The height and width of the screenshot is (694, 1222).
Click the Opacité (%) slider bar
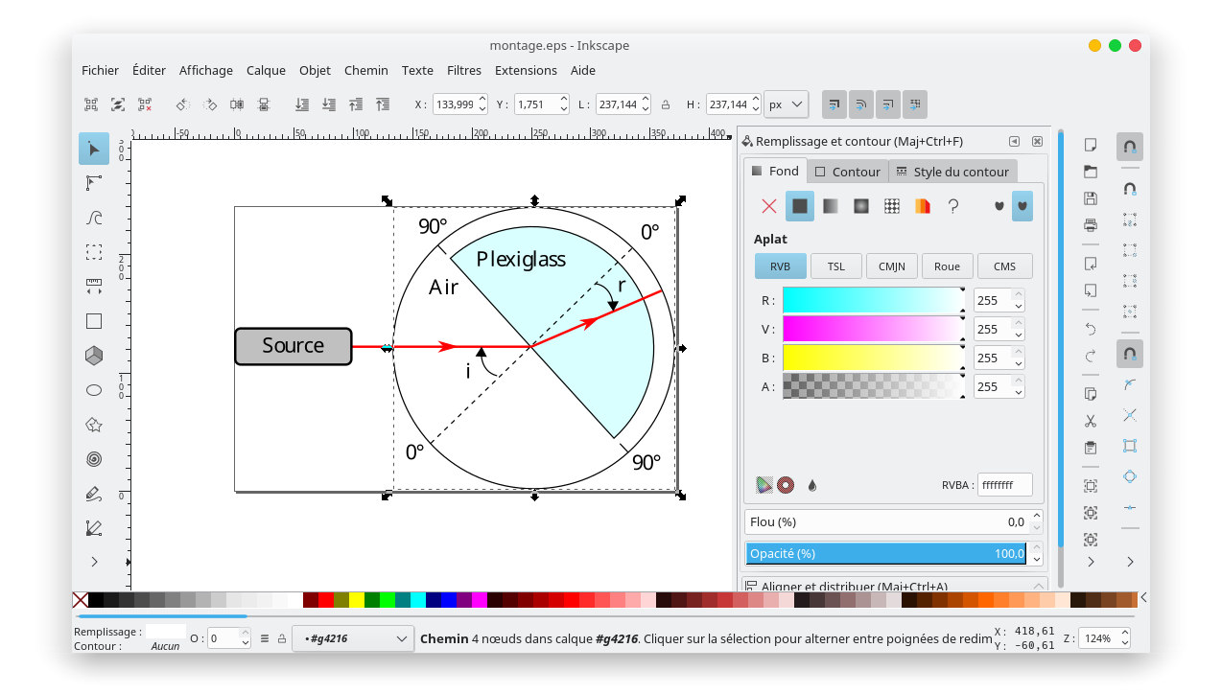coord(885,553)
